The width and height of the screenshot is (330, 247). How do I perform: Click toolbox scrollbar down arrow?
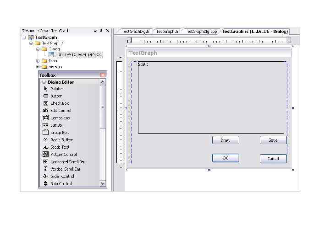tap(103, 183)
